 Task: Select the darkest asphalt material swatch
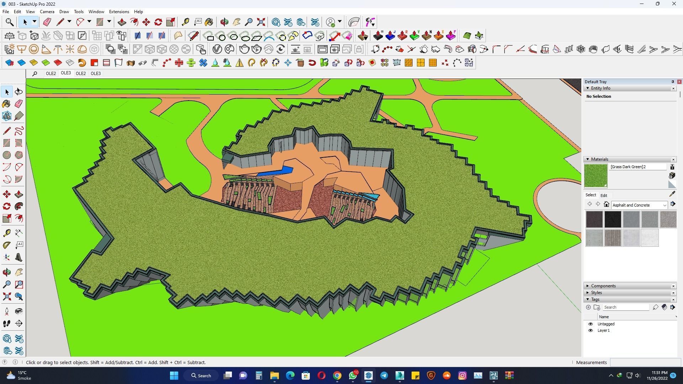pos(613,219)
